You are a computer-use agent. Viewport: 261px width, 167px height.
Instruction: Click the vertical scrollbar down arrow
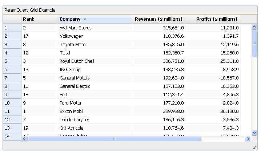coord(254,133)
